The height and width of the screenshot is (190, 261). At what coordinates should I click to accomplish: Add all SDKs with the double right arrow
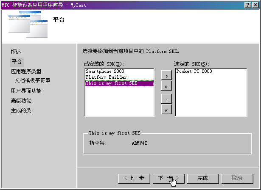[x=166, y=86]
